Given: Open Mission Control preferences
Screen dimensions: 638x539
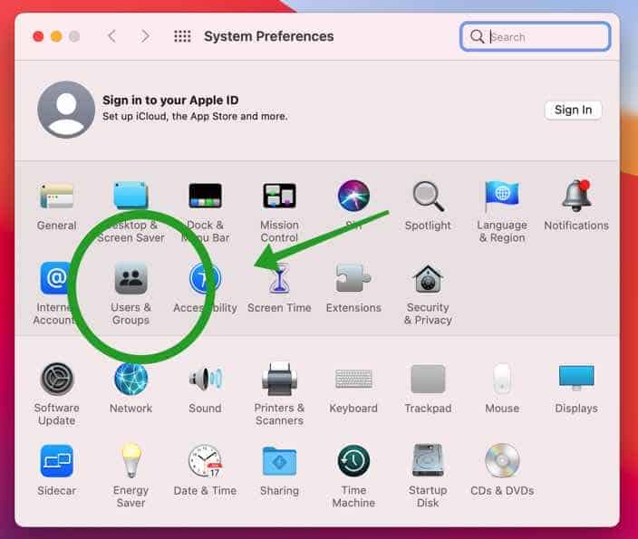Looking at the screenshot, I should pyautogui.click(x=279, y=196).
